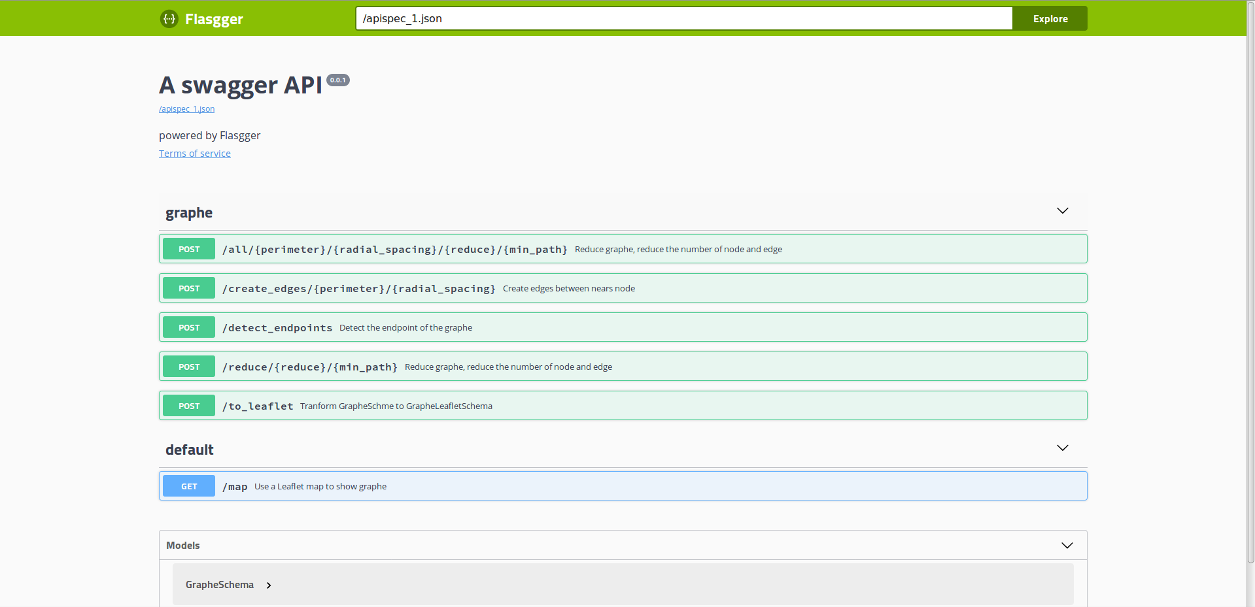Viewport: 1255px width, 607px height.
Task: Expand the /detect_endpoints endpoint path
Action: click(277, 328)
